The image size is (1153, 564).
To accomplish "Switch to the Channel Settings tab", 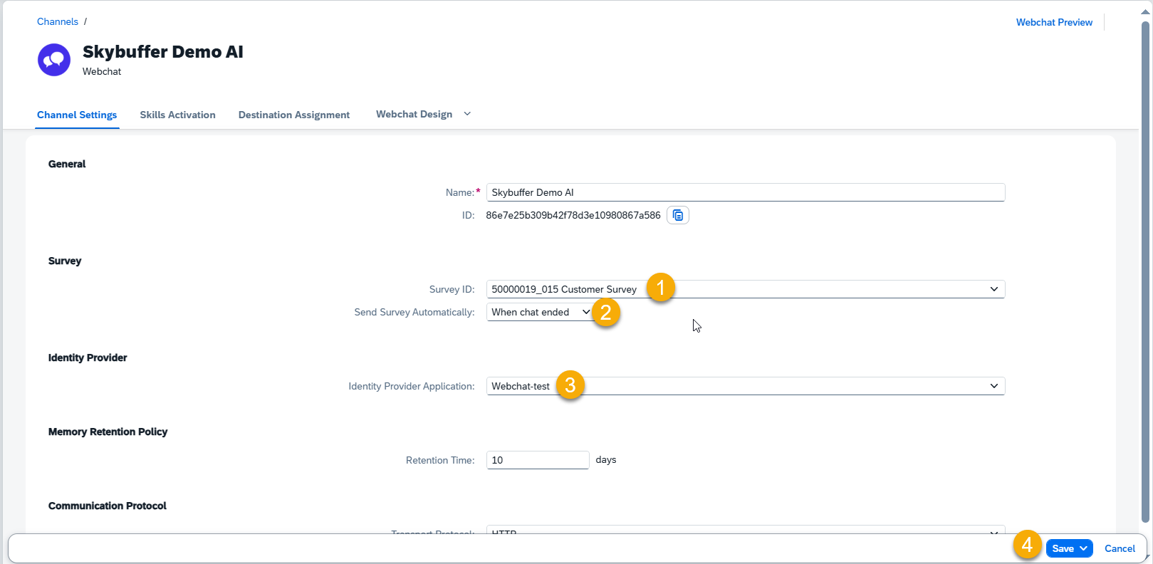I will tap(77, 115).
